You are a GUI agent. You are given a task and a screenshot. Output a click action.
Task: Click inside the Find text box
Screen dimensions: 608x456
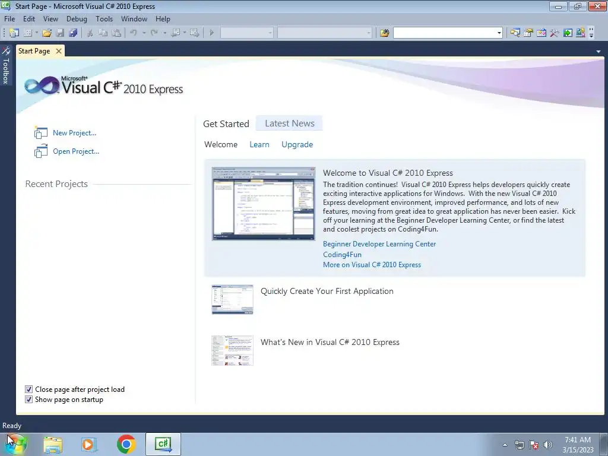pos(444,33)
